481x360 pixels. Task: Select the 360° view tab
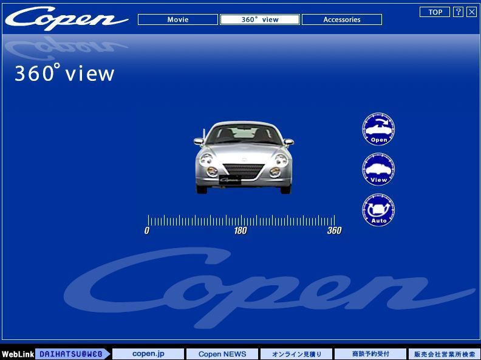pos(260,19)
